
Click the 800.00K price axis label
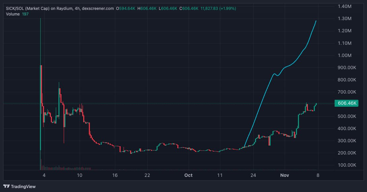(347, 80)
